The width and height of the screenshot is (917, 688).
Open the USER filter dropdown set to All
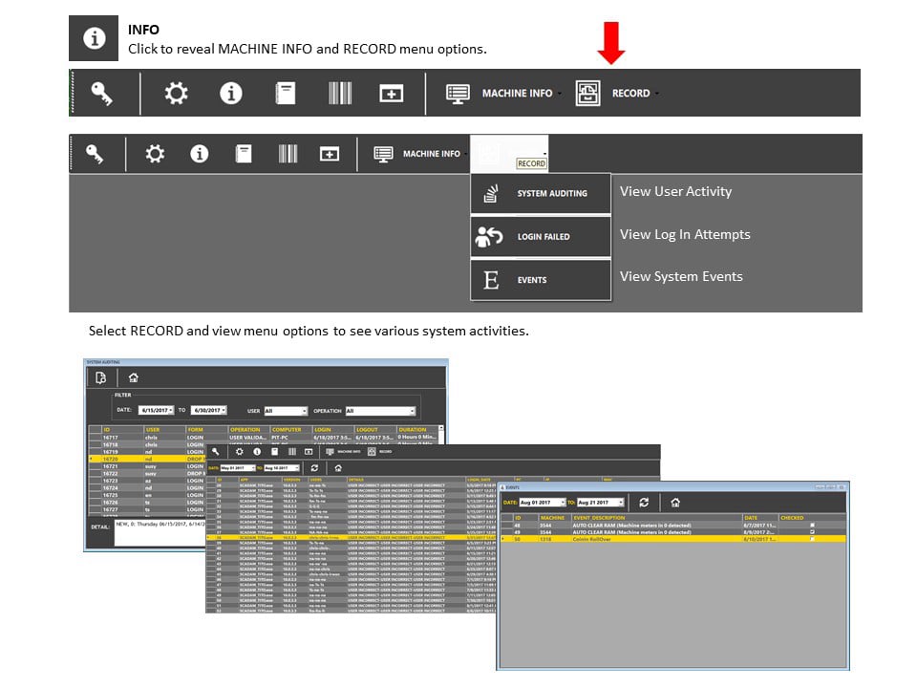286,411
